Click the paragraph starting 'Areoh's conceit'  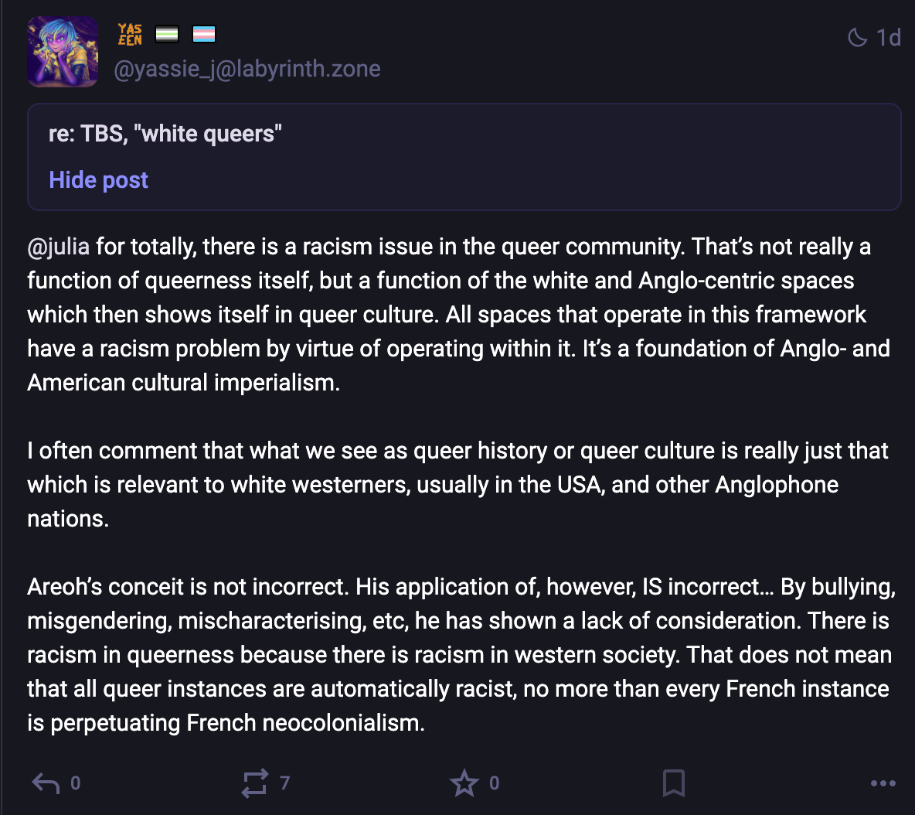point(459,655)
